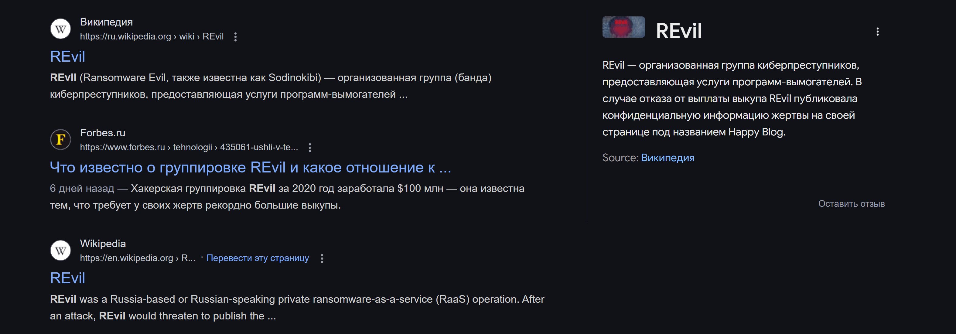Click 'Перевести эту страницу' translate link

click(258, 258)
